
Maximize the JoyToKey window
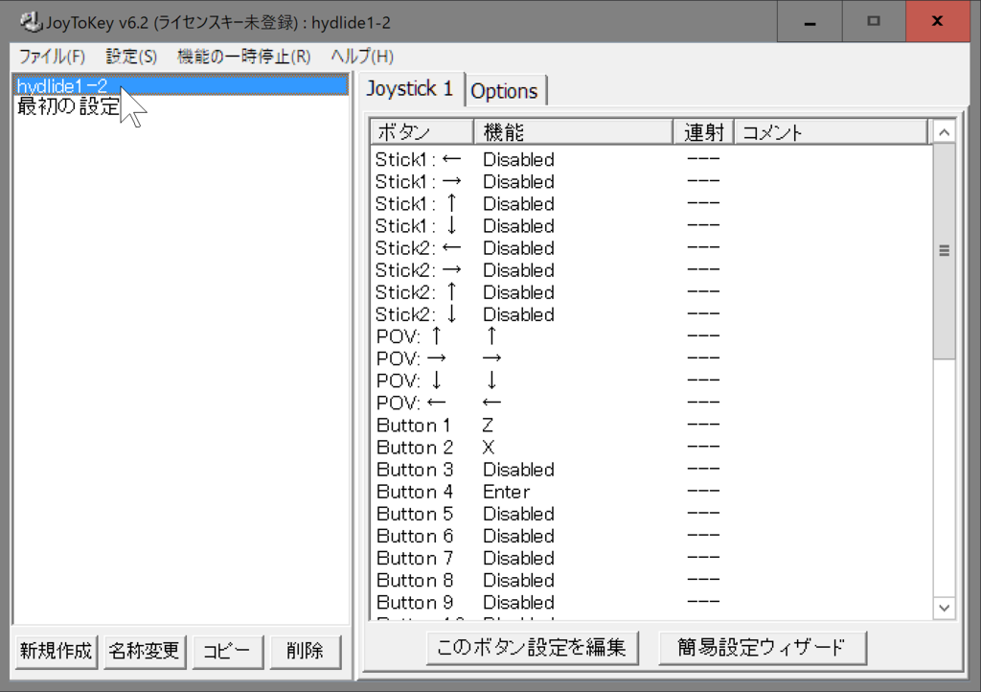click(x=874, y=21)
